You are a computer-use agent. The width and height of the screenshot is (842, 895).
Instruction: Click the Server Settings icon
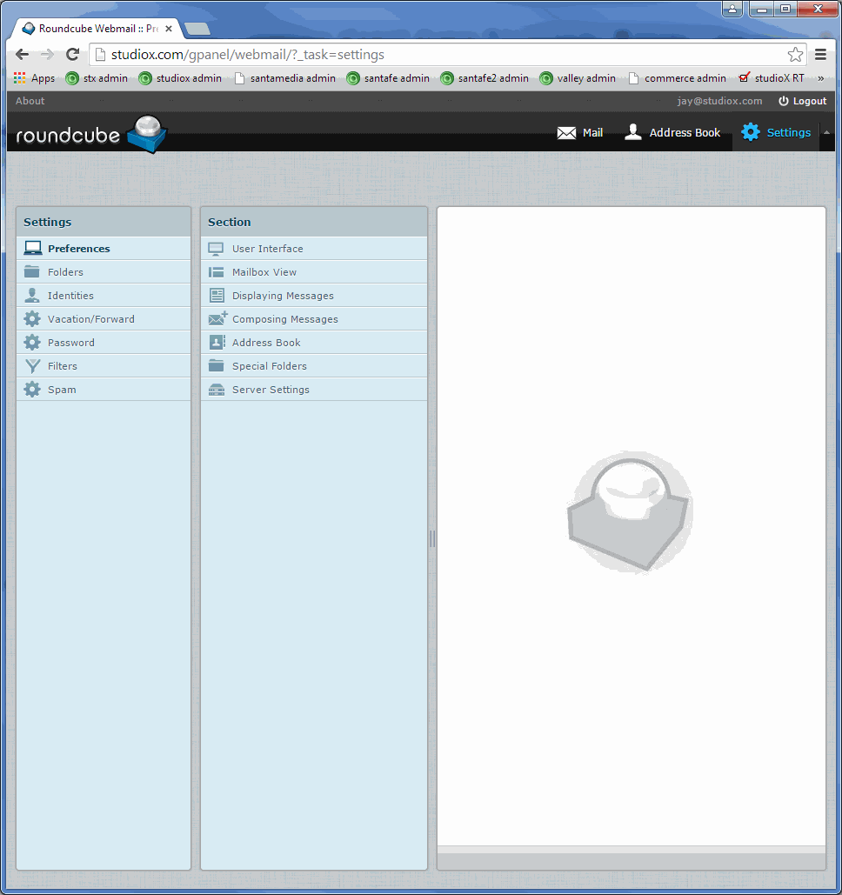tap(217, 390)
